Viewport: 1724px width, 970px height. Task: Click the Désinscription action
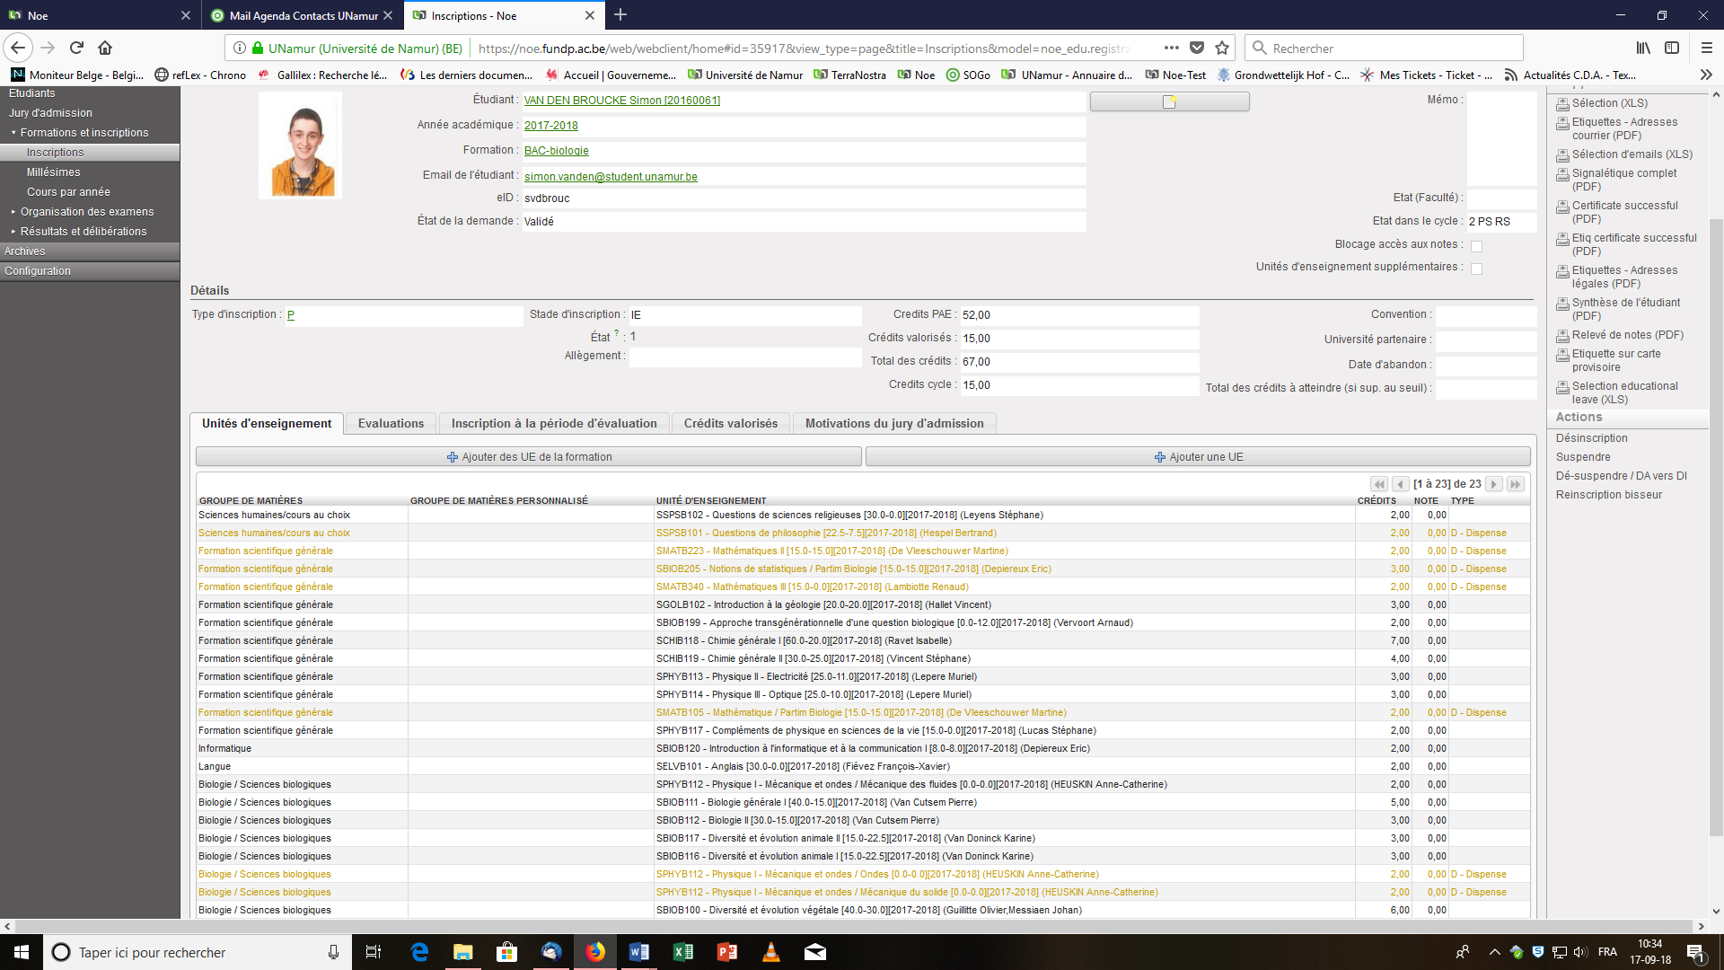1591,438
